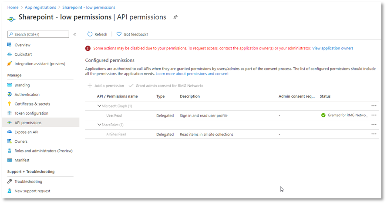Image resolution: width=387 pixels, height=204 pixels.
Task: Click the Got feedback heart icon
Action: point(119,34)
